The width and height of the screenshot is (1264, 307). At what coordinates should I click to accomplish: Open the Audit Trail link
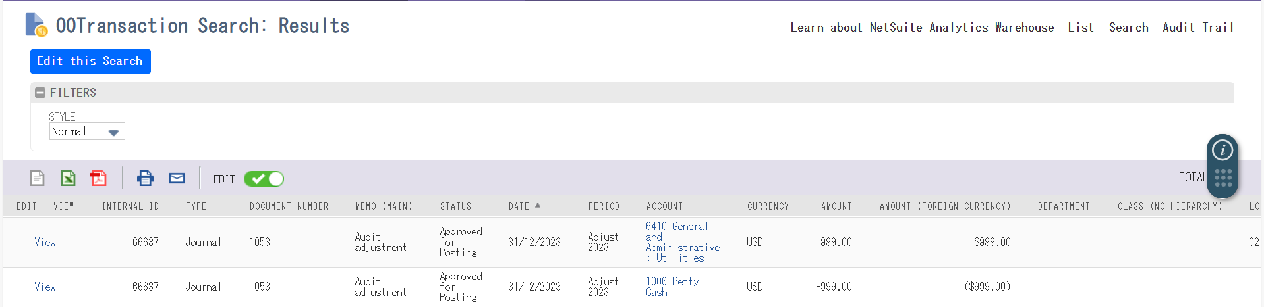pos(1197,28)
